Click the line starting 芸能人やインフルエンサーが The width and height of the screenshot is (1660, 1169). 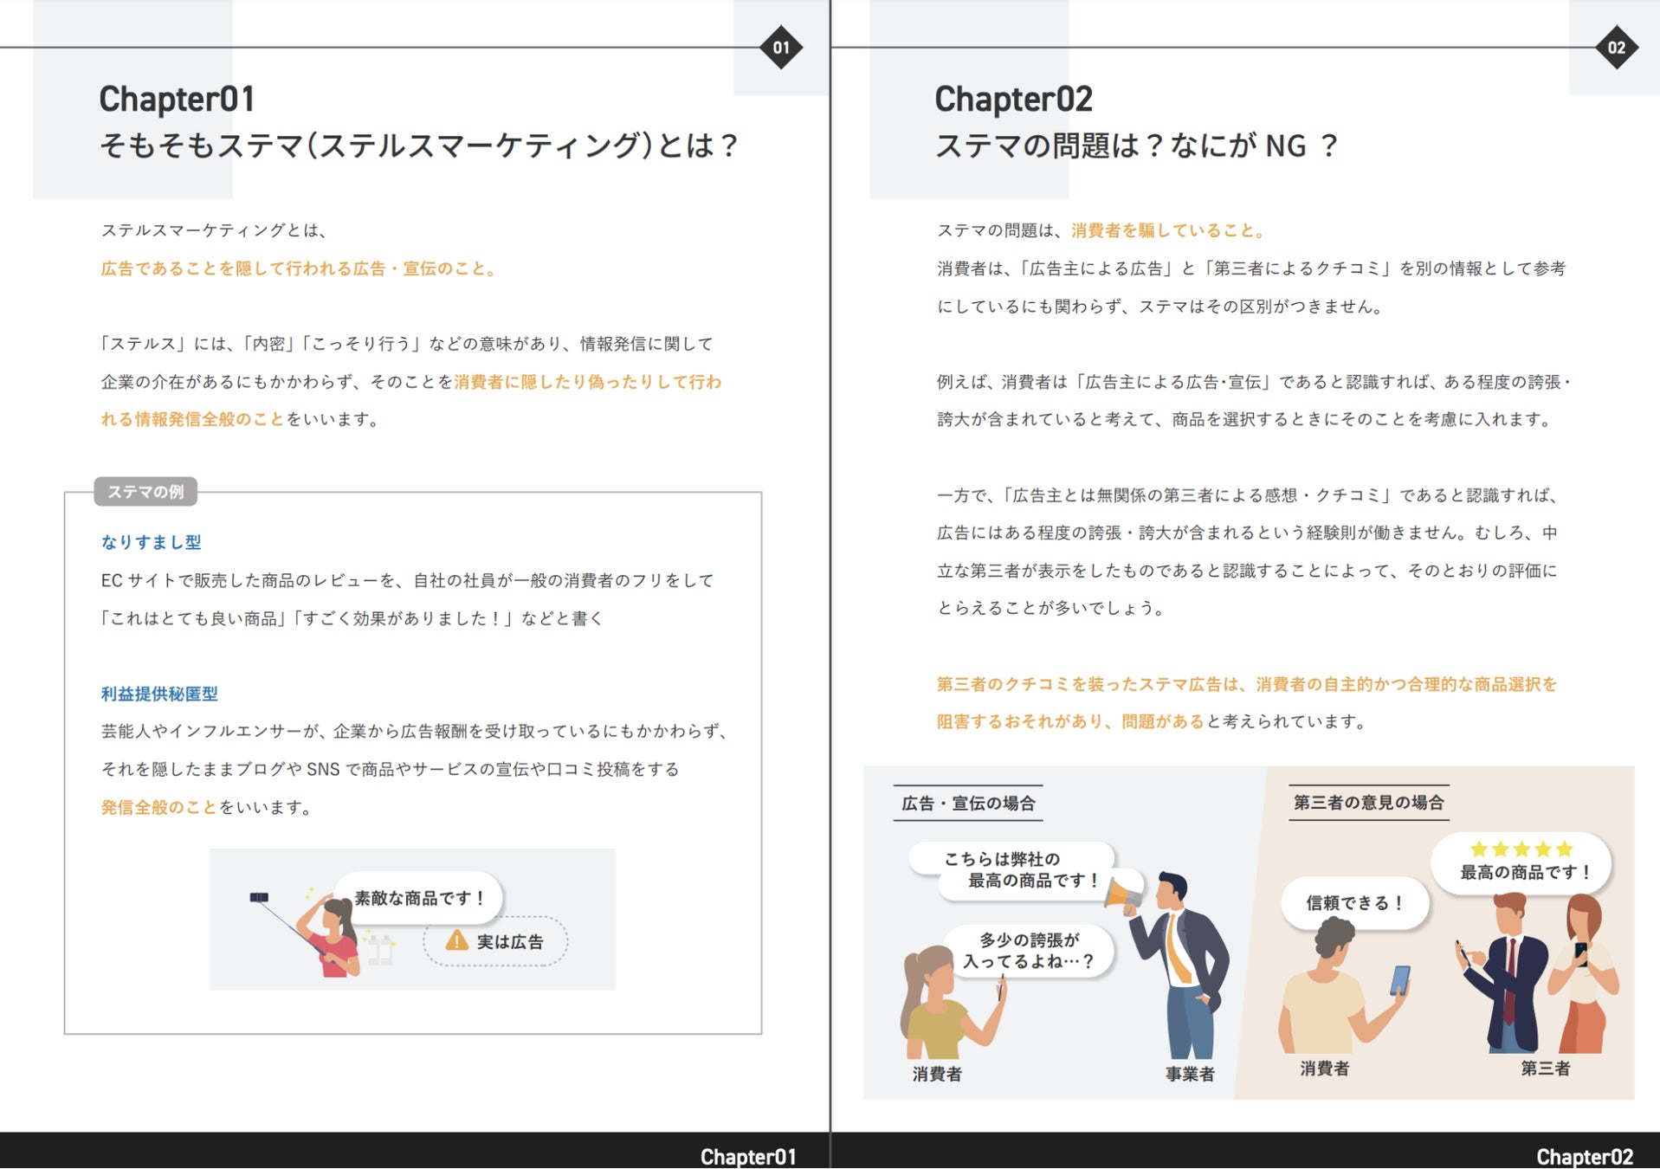[x=417, y=732]
